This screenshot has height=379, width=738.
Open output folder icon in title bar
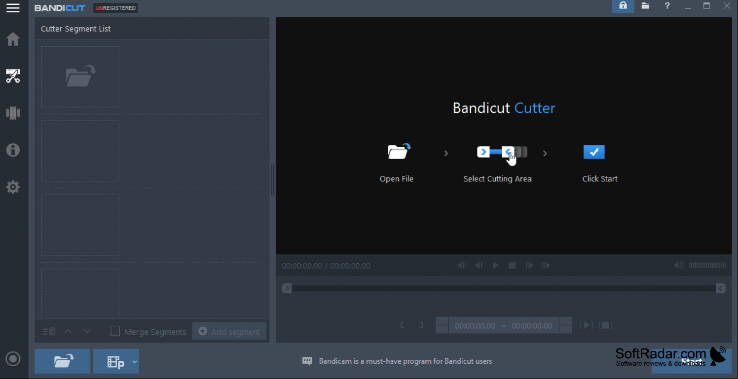(x=645, y=6)
